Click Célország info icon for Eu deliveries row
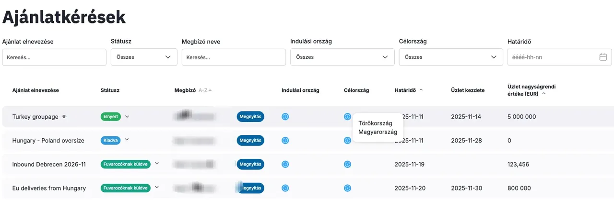The width and height of the screenshot is (614, 200). (347, 188)
